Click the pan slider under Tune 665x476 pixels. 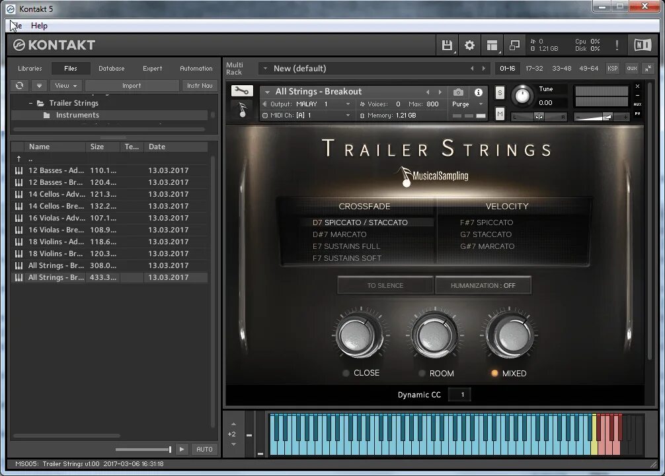tap(539, 117)
